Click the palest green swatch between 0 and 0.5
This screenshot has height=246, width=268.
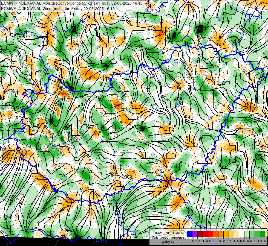(247, 234)
